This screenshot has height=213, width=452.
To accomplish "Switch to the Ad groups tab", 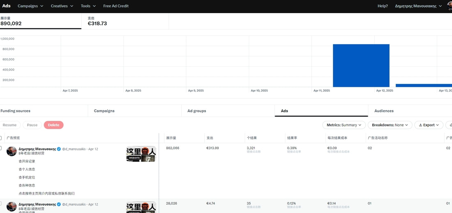I will pyautogui.click(x=197, y=111).
